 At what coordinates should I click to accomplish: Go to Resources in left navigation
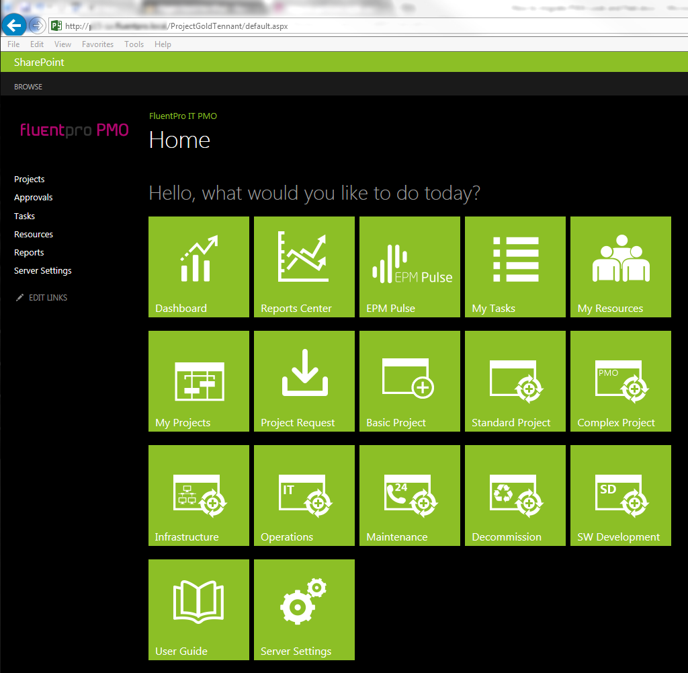tap(34, 235)
